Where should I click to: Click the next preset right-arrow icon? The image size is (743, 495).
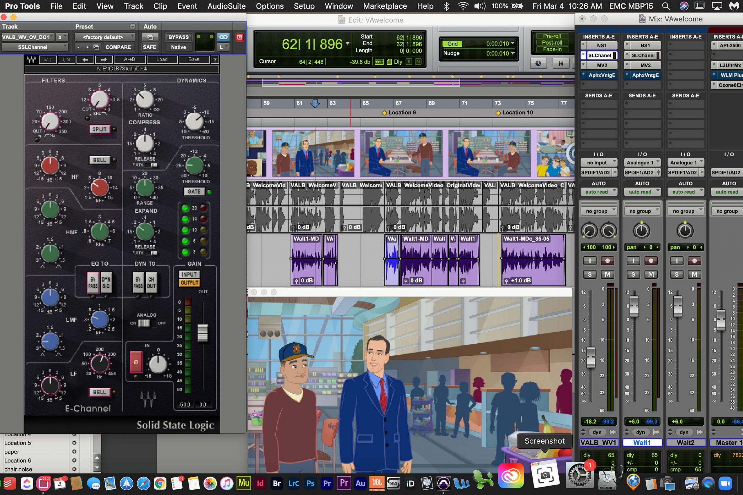click(104, 59)
